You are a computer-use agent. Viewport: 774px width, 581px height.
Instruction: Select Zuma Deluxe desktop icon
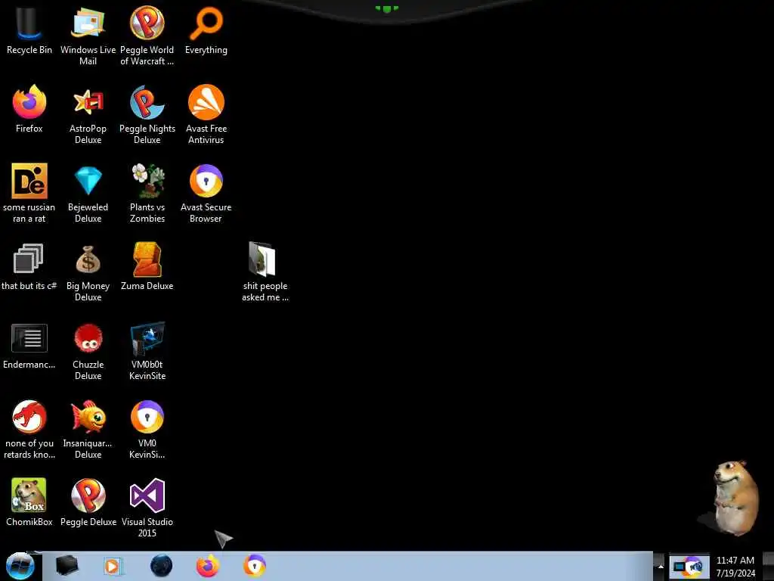click(147, 267)
